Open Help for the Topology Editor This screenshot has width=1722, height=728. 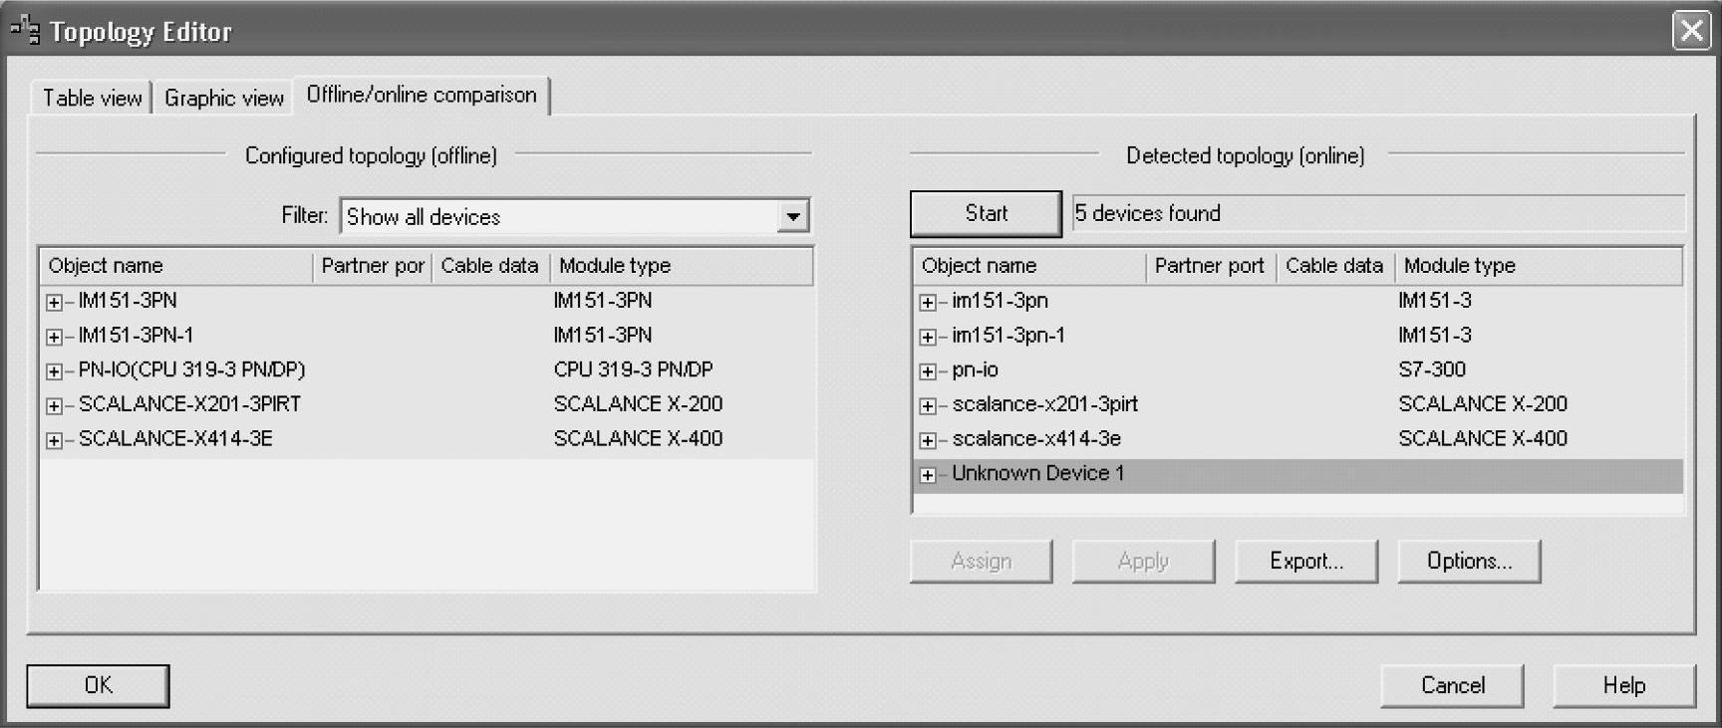[x=1624, y=685]
